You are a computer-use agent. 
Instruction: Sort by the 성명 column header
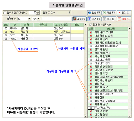pos(27,25)
